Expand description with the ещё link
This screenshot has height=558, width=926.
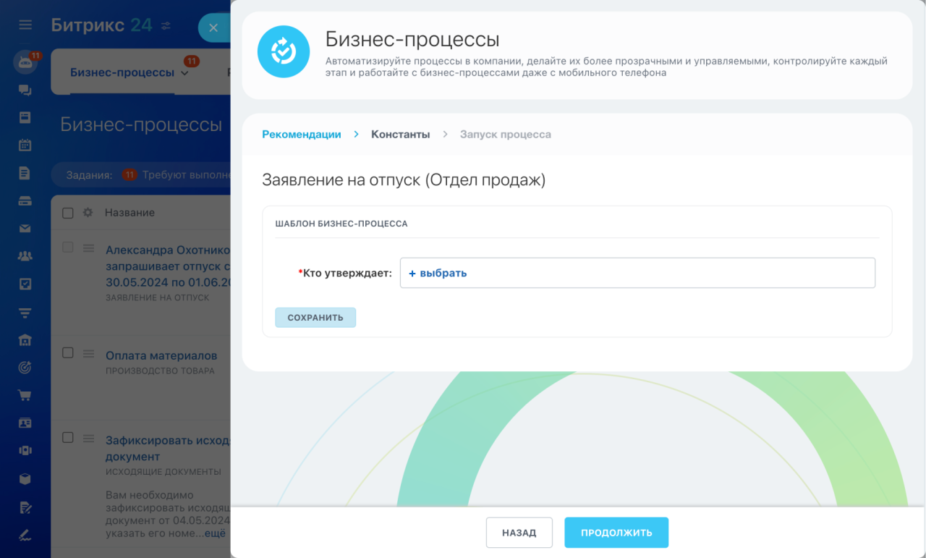[x=215, y=533]
